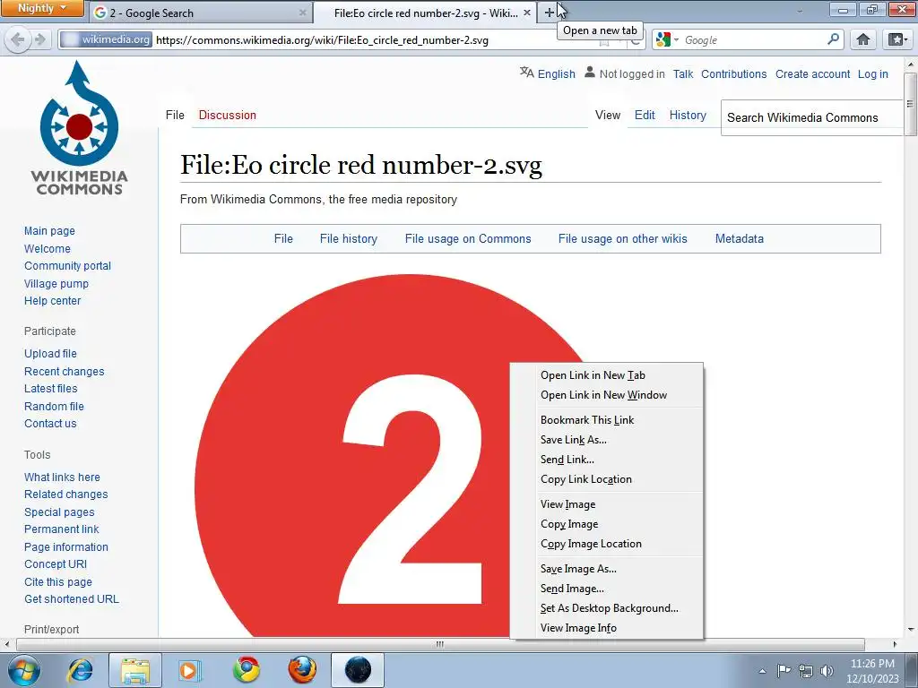918x688 pixels.
Task: Click the Not logged in user icon
Action: pos(590,73)
